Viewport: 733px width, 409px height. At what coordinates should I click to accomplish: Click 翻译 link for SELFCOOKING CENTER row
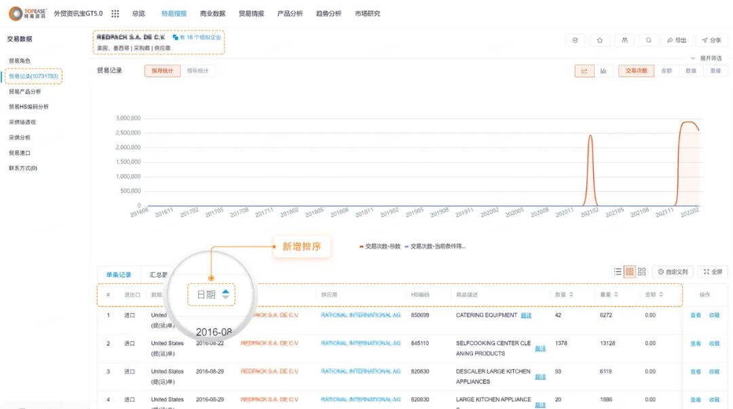540,349
